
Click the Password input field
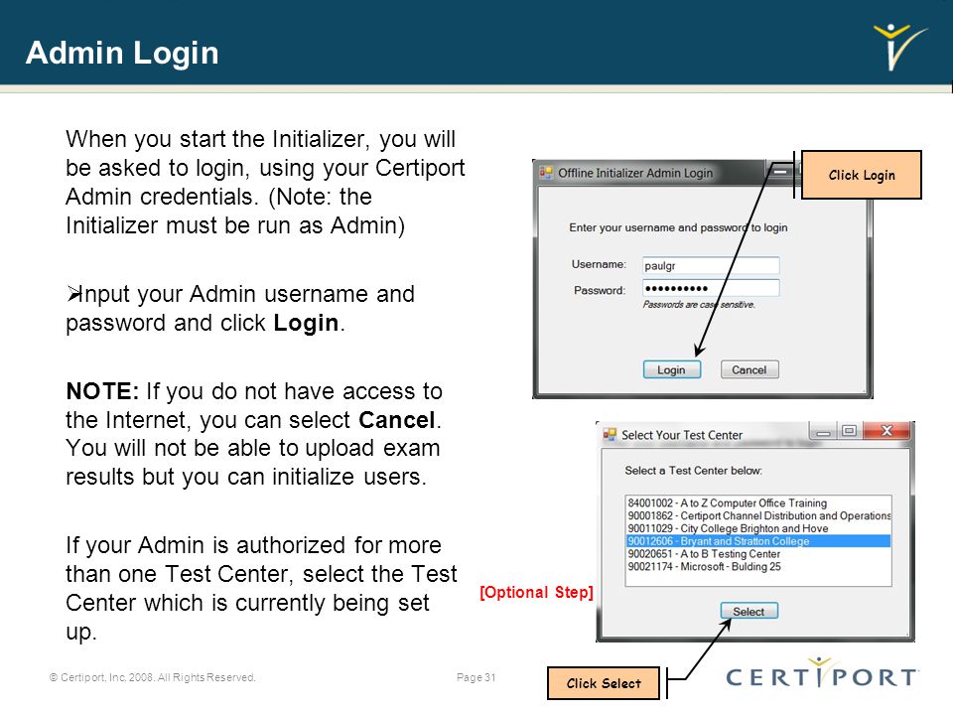[711, 288]
